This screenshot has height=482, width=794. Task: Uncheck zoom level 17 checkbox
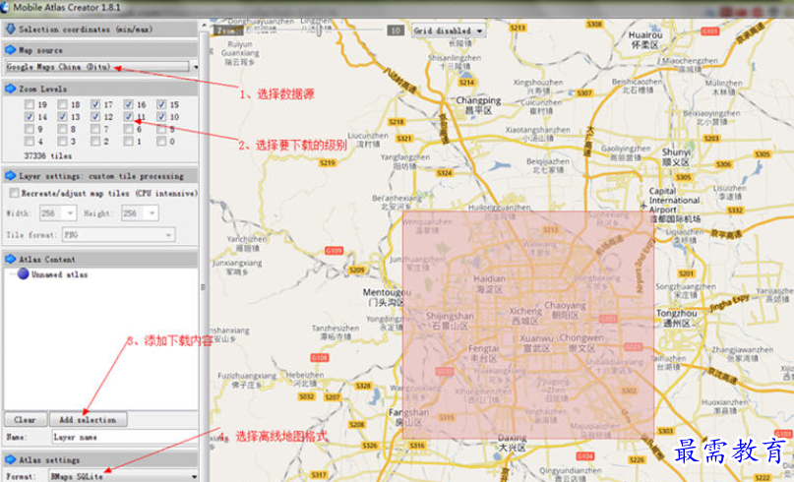coord(95,104)
